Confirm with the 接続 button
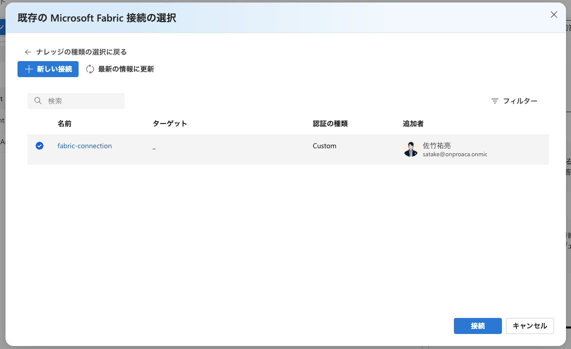571x349 pixels. (477, 326)
